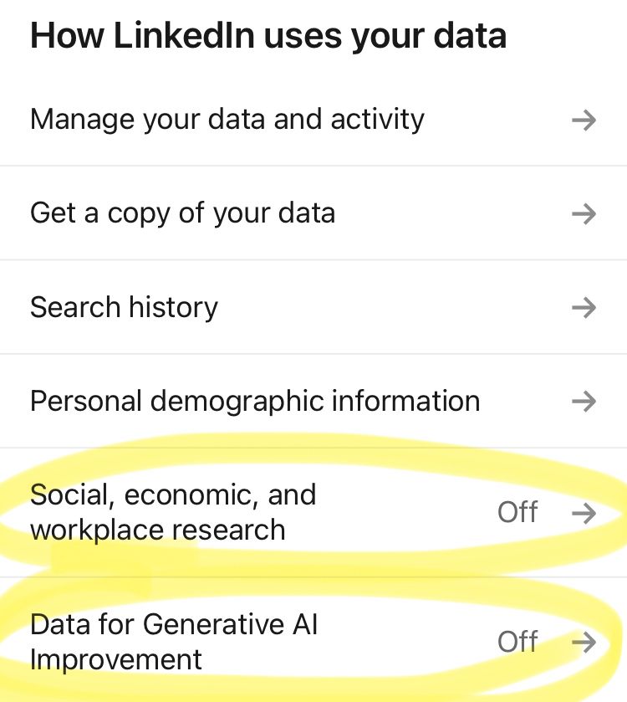The image size is (627, 702).
Task: Click the How LinkedIn uses your data heading
Action: point(268,35)
